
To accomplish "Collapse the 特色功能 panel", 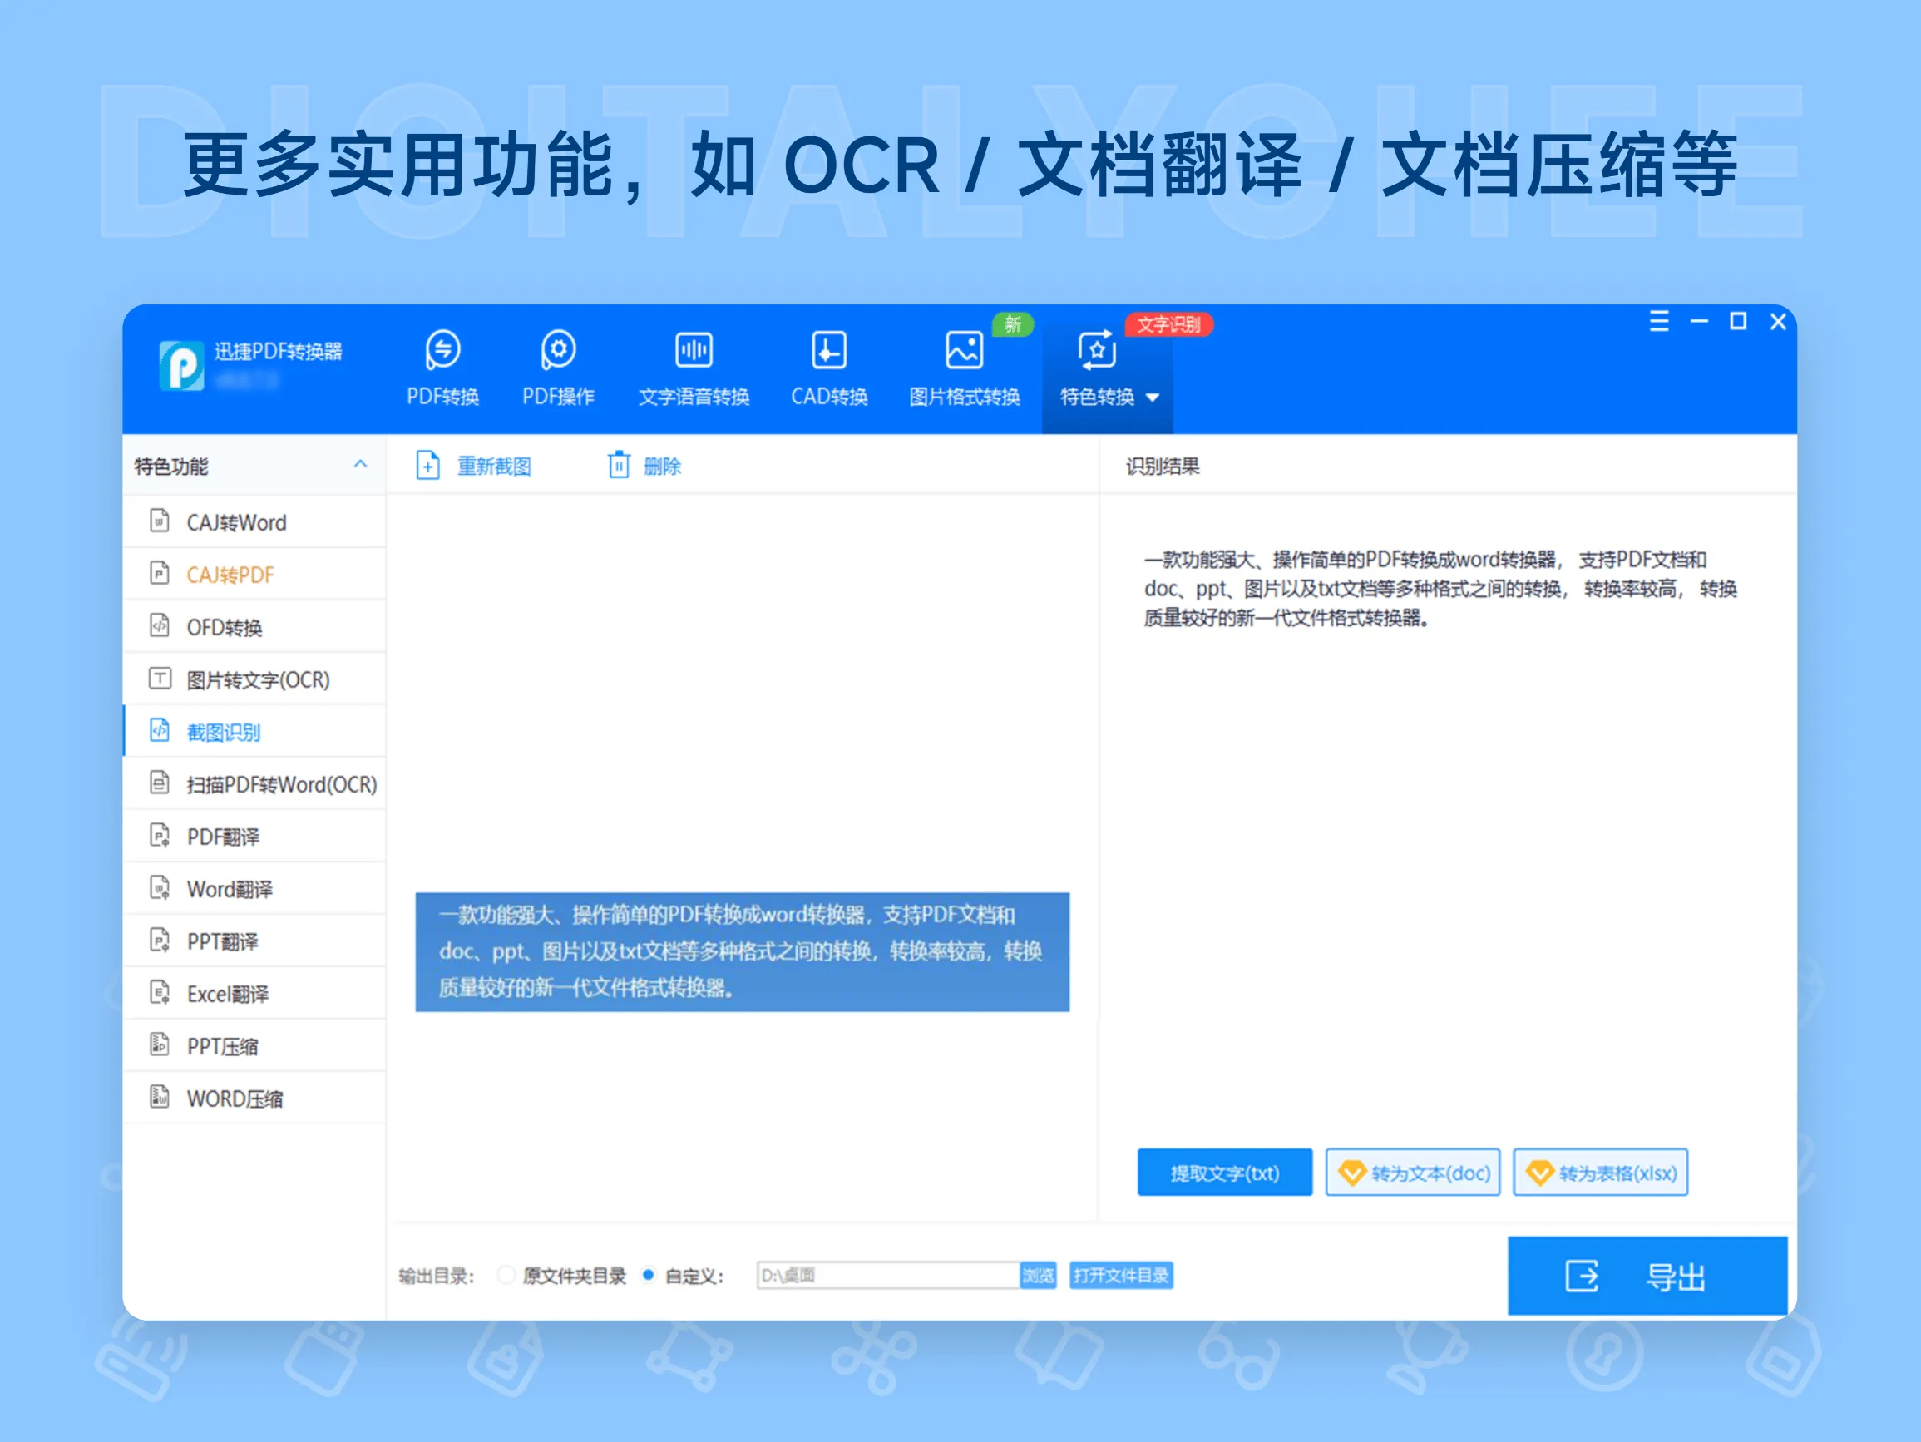I will point(360,465).
